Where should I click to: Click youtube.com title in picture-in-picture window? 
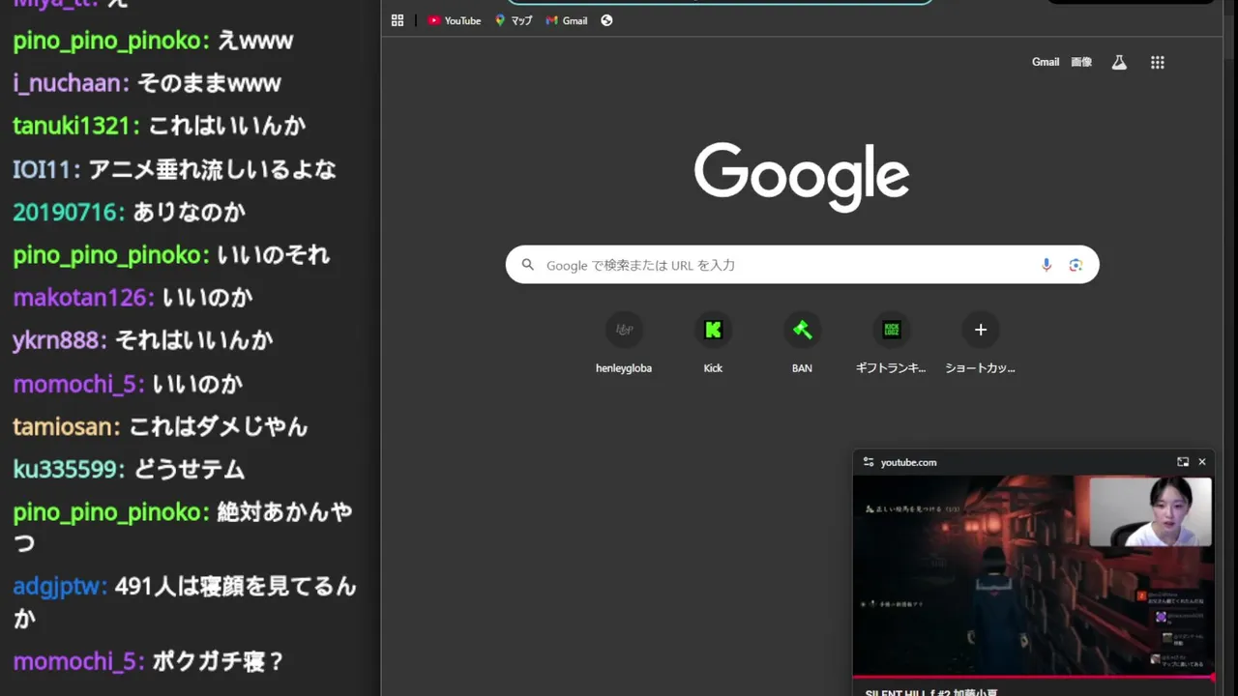(x=908, y=462)
